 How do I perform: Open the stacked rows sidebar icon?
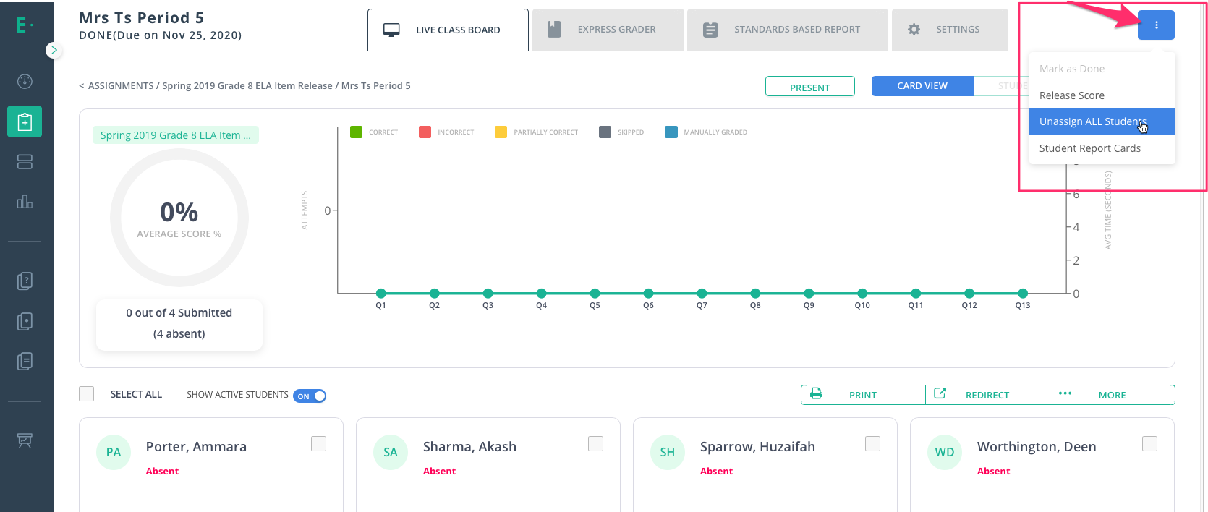25,162
